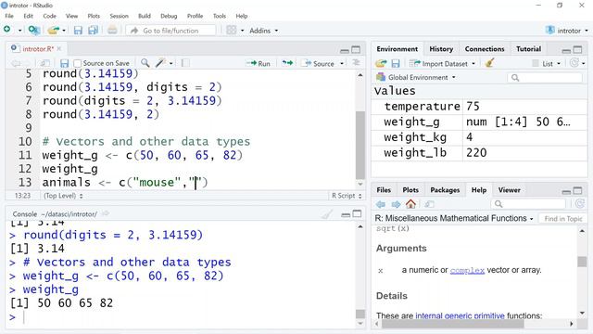The image size is (593, 334).
Task: Click the Help pane horizontal scrollbar
Action: point(453,324)
